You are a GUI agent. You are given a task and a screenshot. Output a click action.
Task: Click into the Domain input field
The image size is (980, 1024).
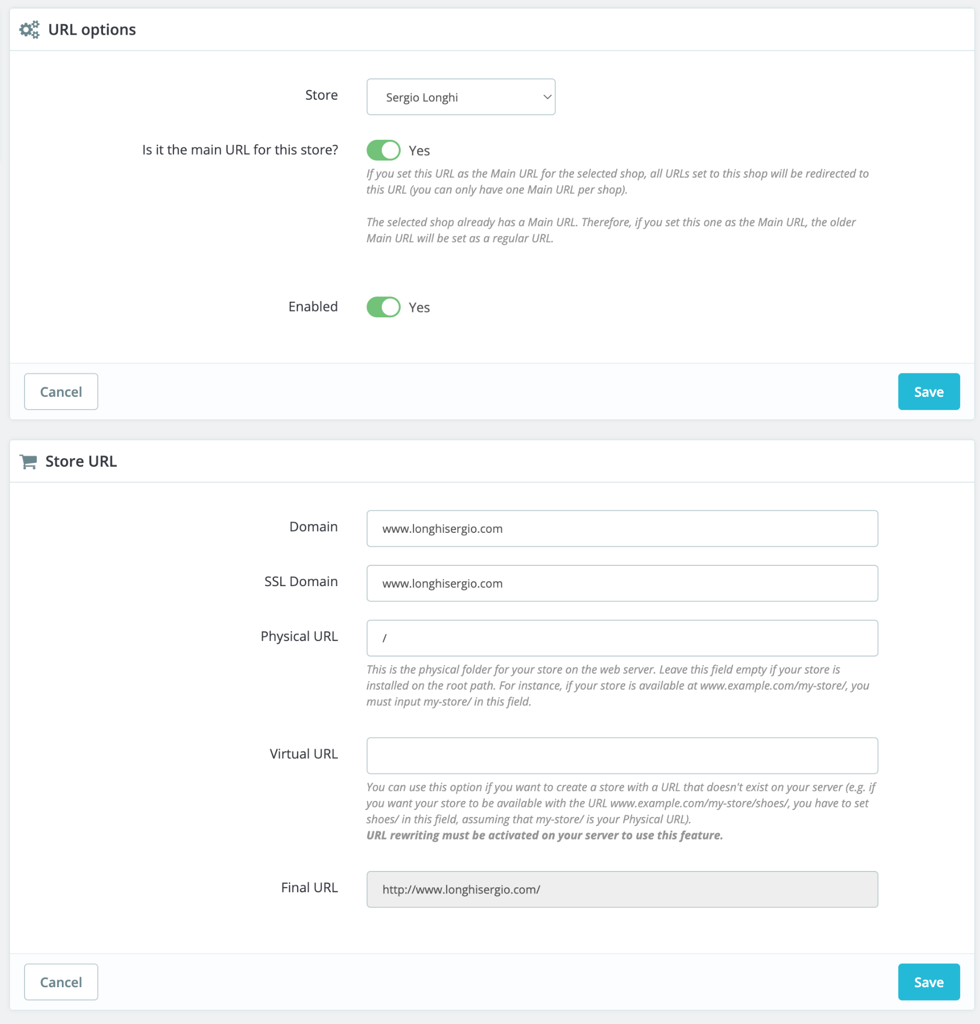pyautogui.click(x=622, y=529)
